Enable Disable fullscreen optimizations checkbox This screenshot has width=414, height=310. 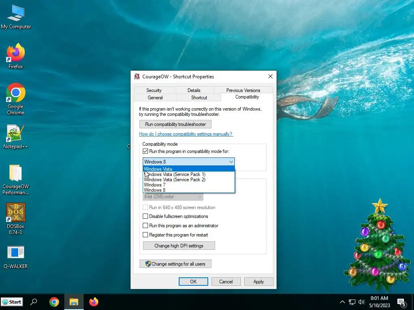point(145,216)
